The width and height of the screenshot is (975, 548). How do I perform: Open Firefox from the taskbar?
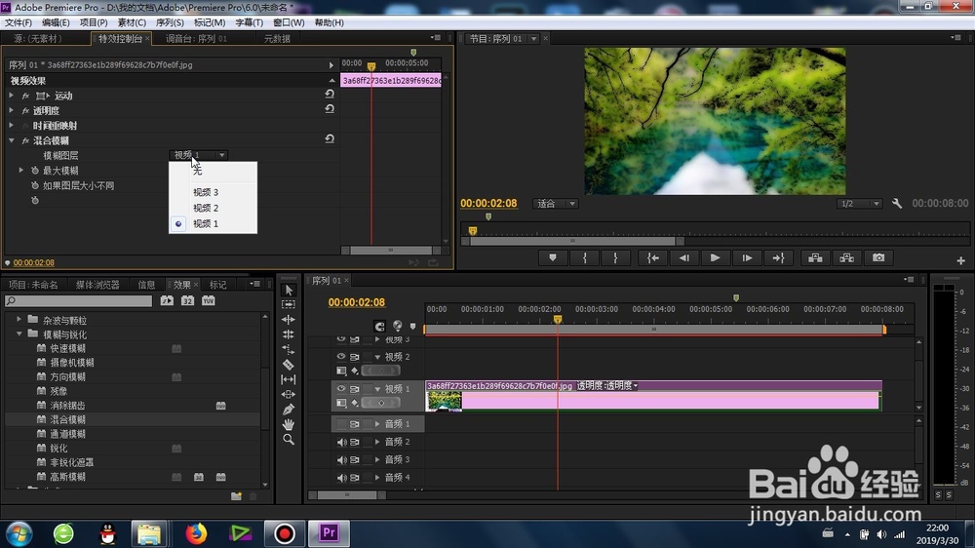[196, 533]
